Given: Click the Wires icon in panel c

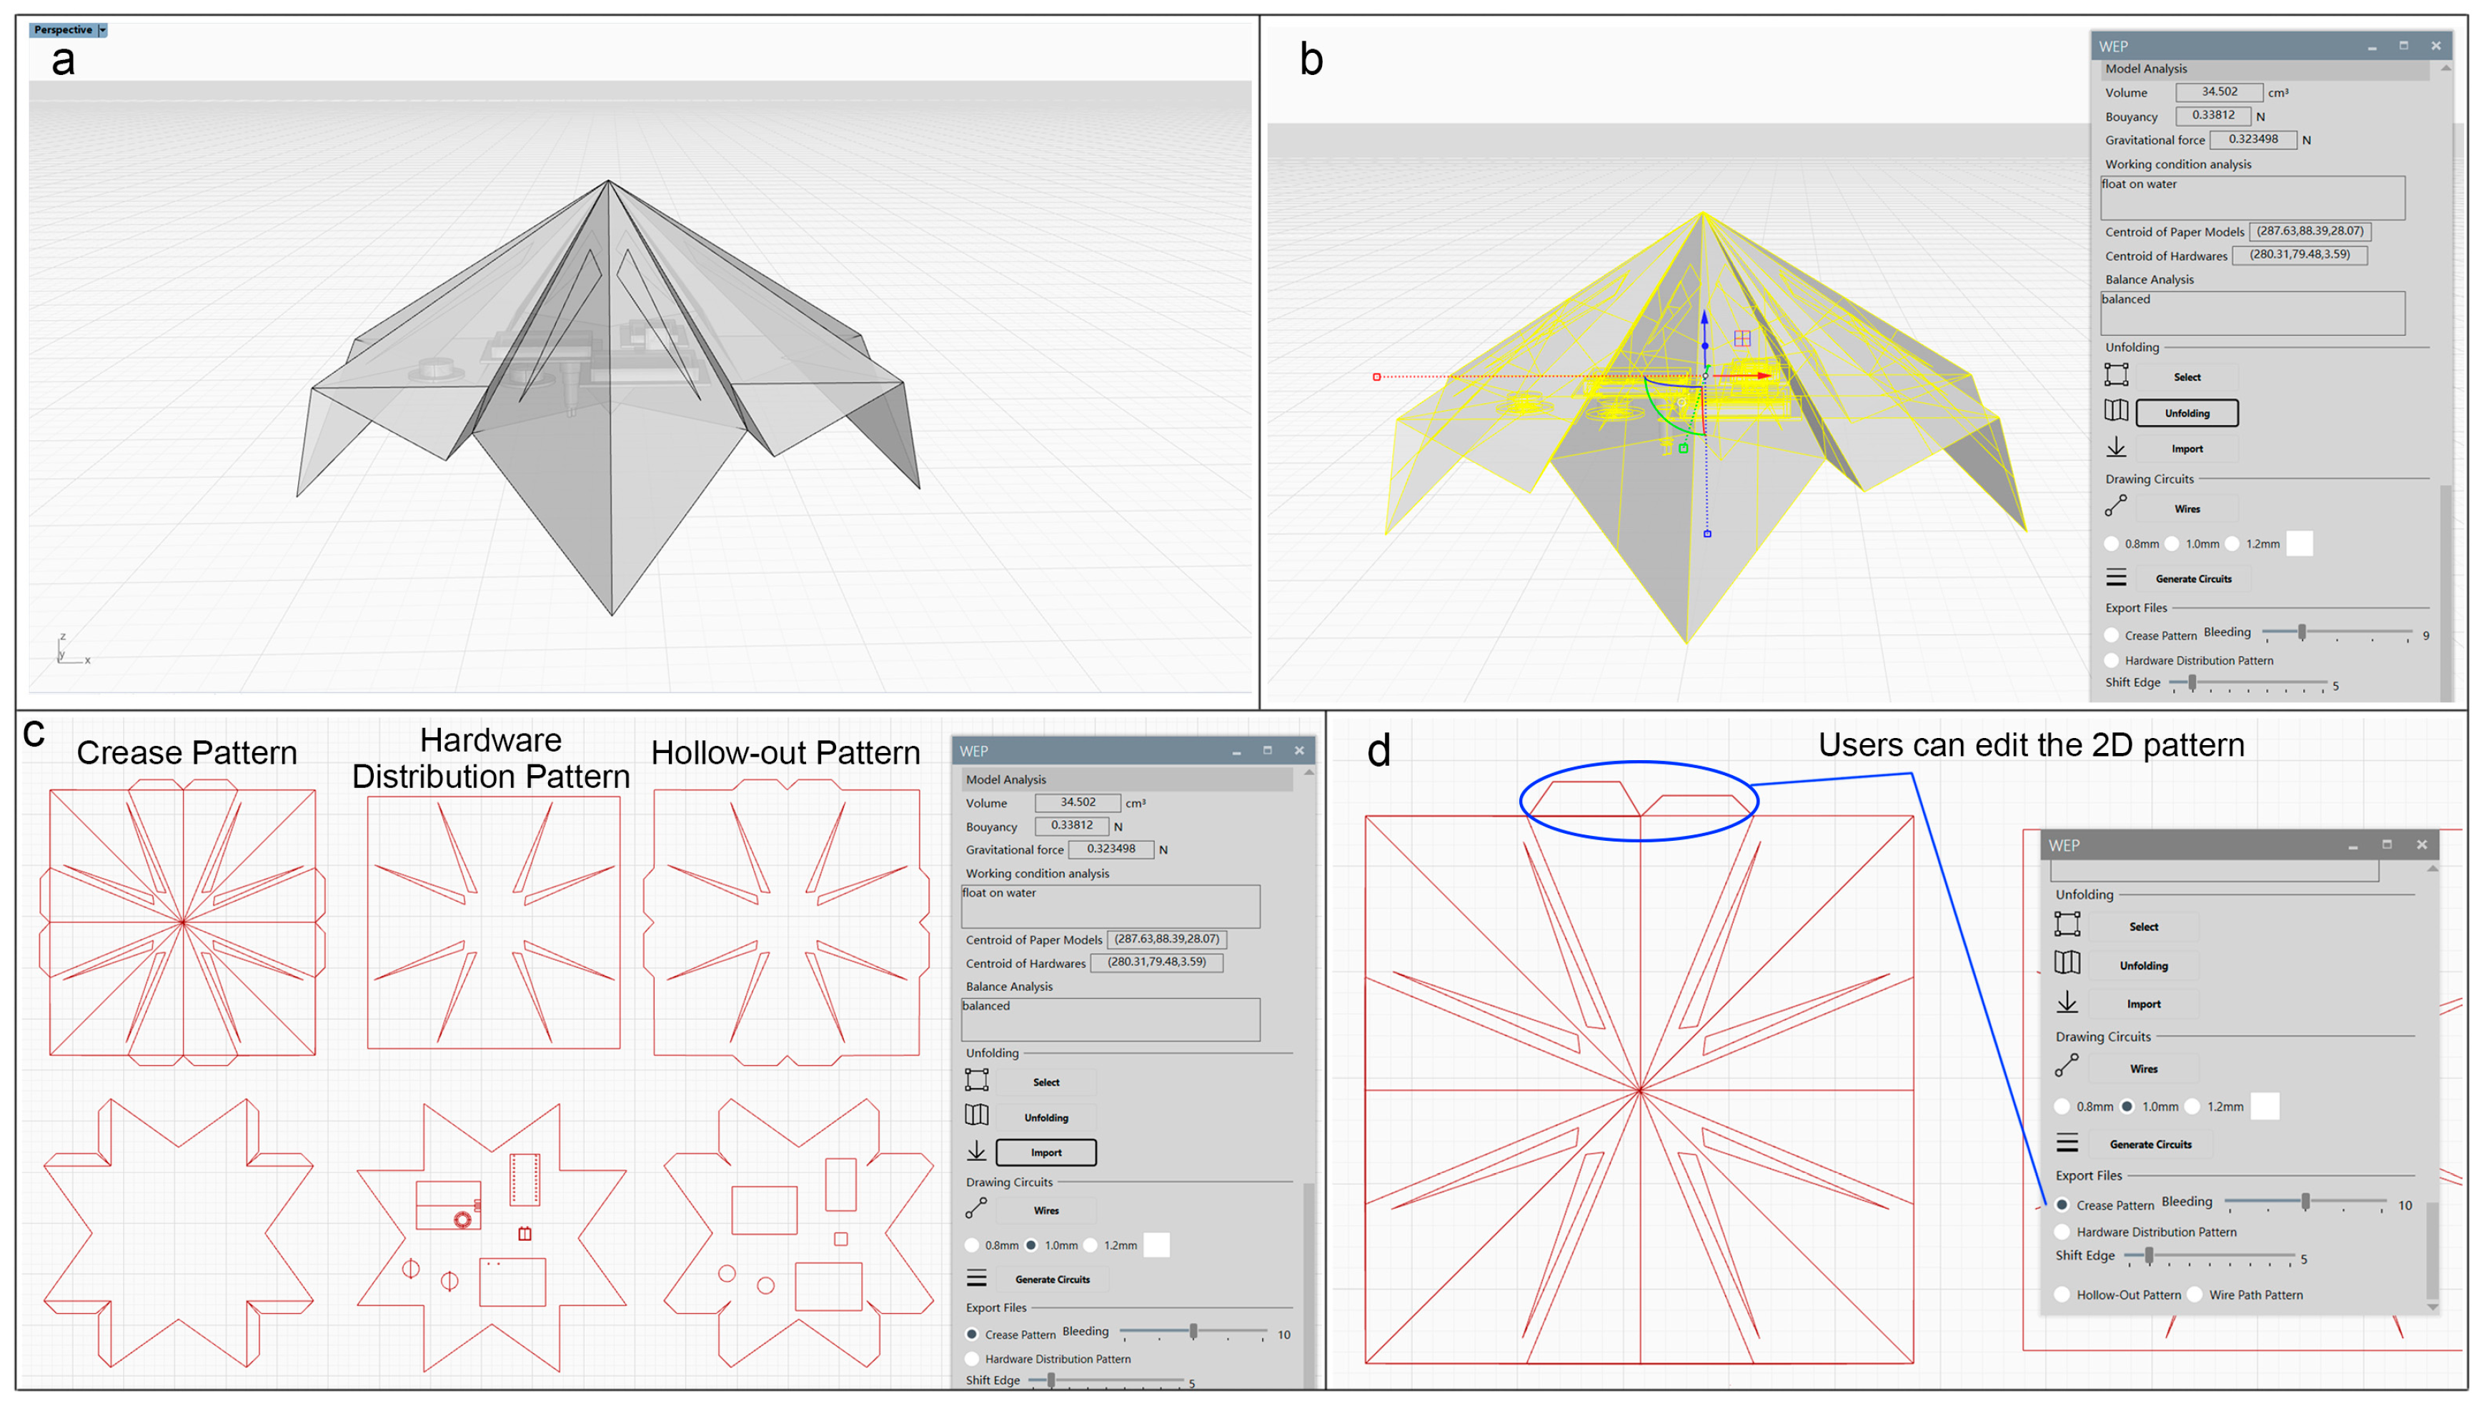Looking at the screenshot, I should point(976,1209).
